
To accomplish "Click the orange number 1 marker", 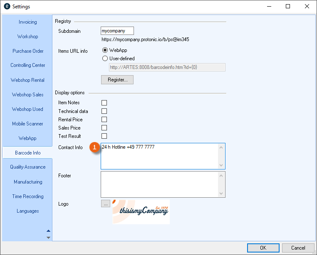I will click(x=94, y=147).
